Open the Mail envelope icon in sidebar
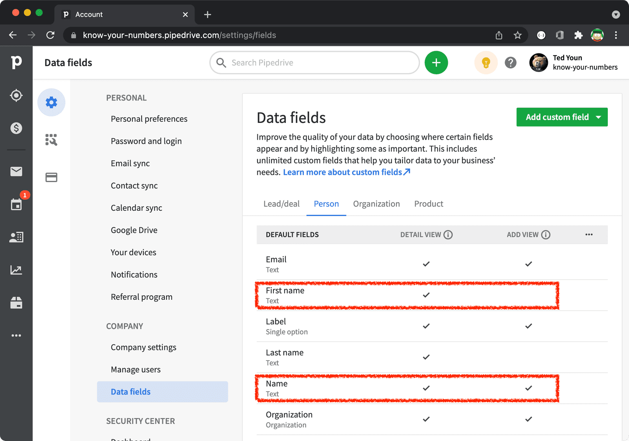The height and width of the screenshot is (441, 629). point(16,171)
